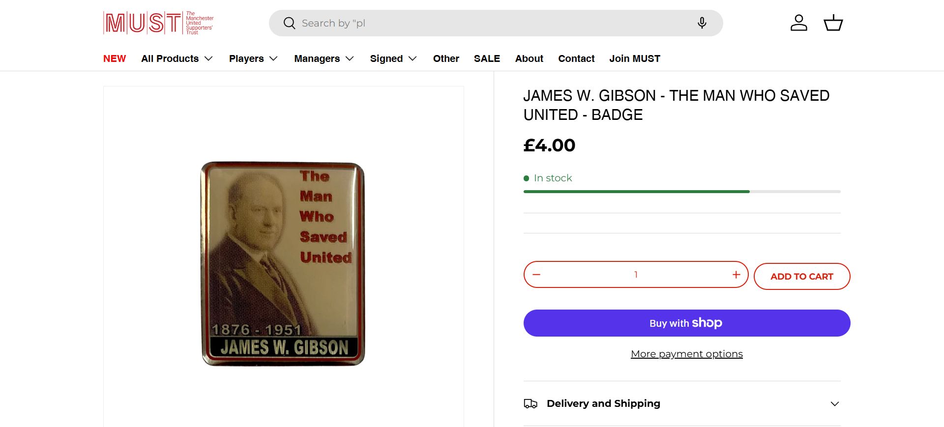Open the SALE menu item
The width and height of the screenshot is (944, 427).
[487, 58]
